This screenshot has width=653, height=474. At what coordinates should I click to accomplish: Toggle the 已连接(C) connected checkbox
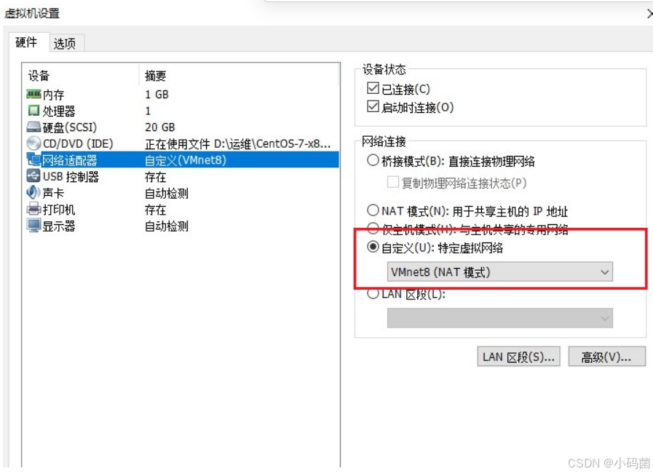tap(373, 88)
